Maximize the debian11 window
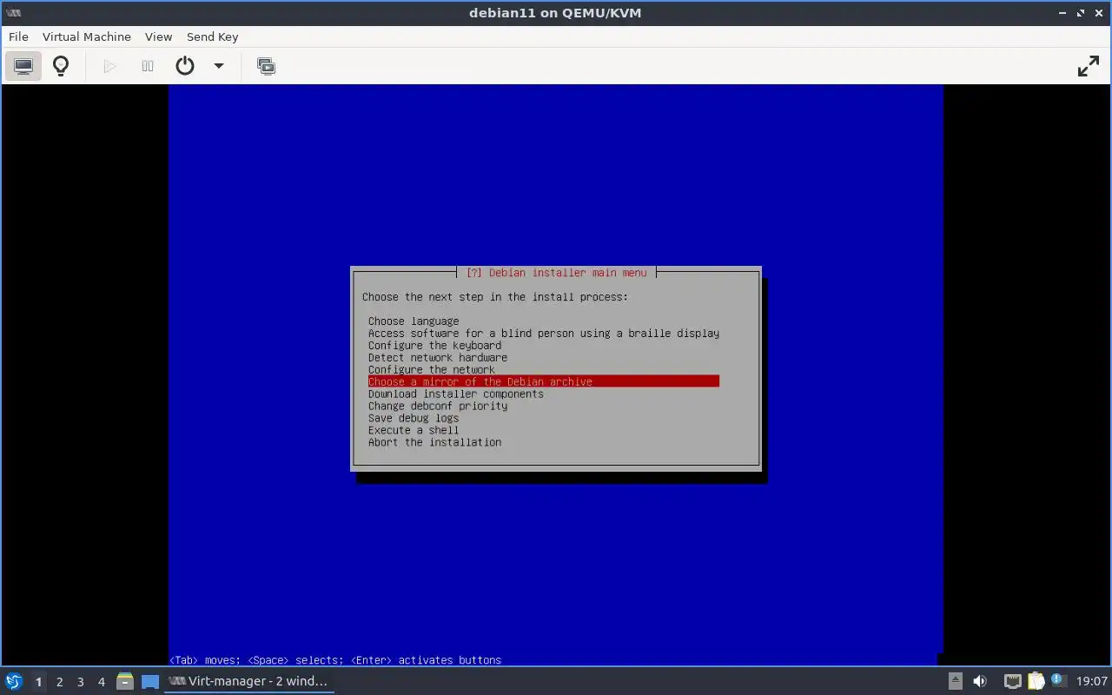The height and width of the screenshot is (695, 1112). click(x=1081, y=13)
